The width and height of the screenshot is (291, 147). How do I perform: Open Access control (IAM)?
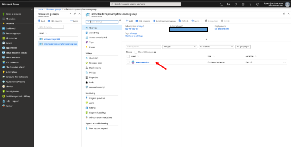[x=98, y=38]
